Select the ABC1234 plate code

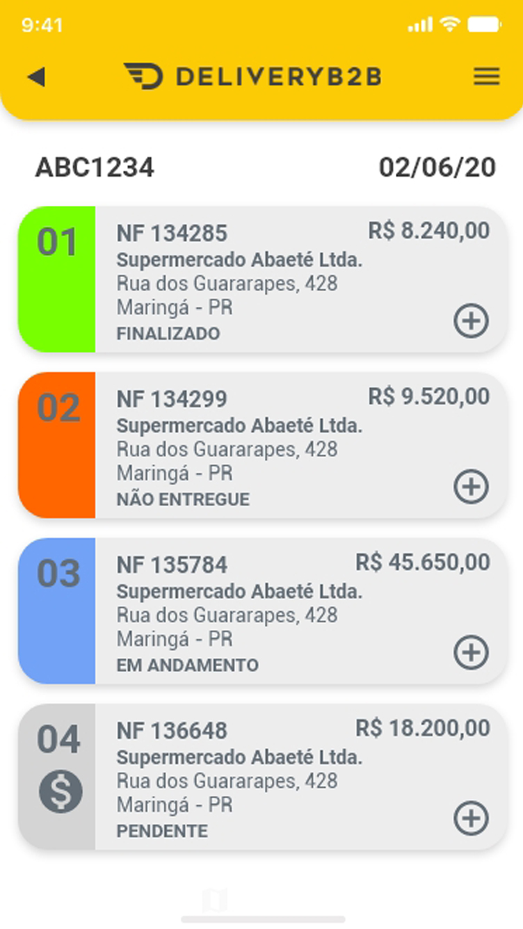coord(95,168)
